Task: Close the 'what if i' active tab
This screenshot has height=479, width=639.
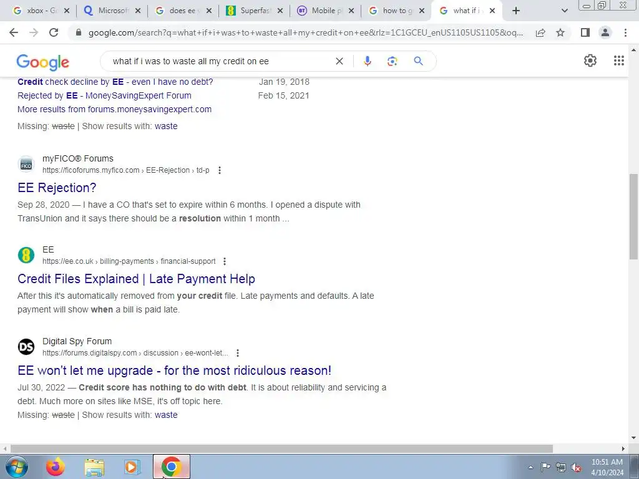Action: [492, 11]
